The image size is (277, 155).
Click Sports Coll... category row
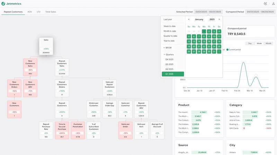(250, 116)
